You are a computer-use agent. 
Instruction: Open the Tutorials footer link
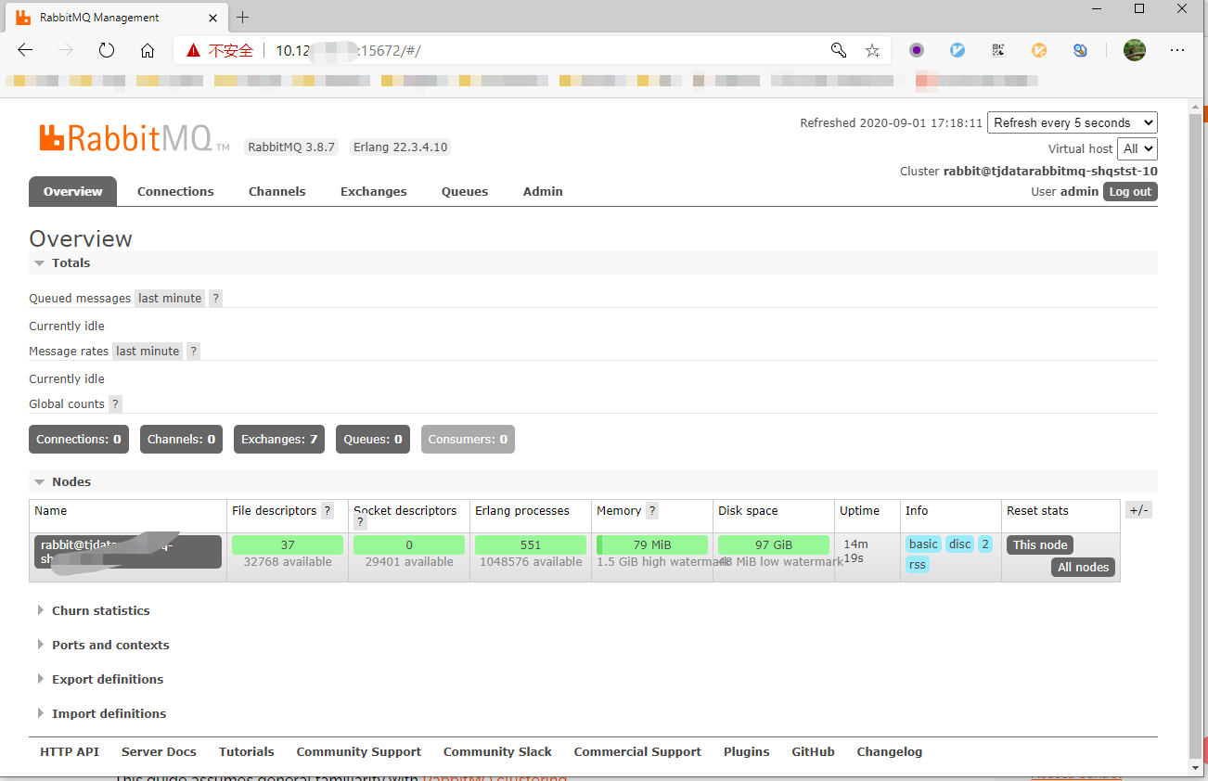(x=247, y=751)
